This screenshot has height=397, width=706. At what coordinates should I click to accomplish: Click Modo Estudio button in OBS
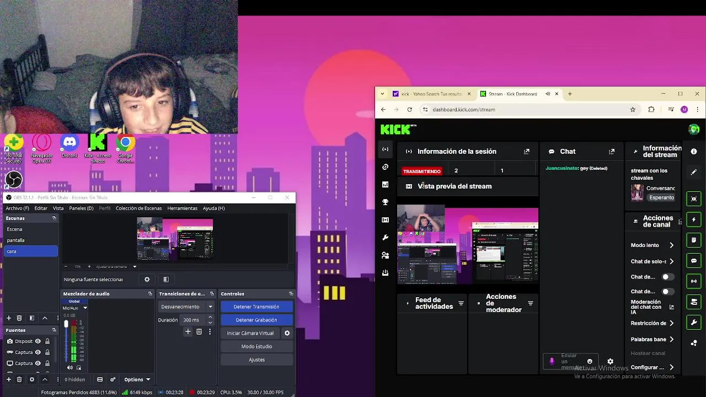[x=256, y=346]
